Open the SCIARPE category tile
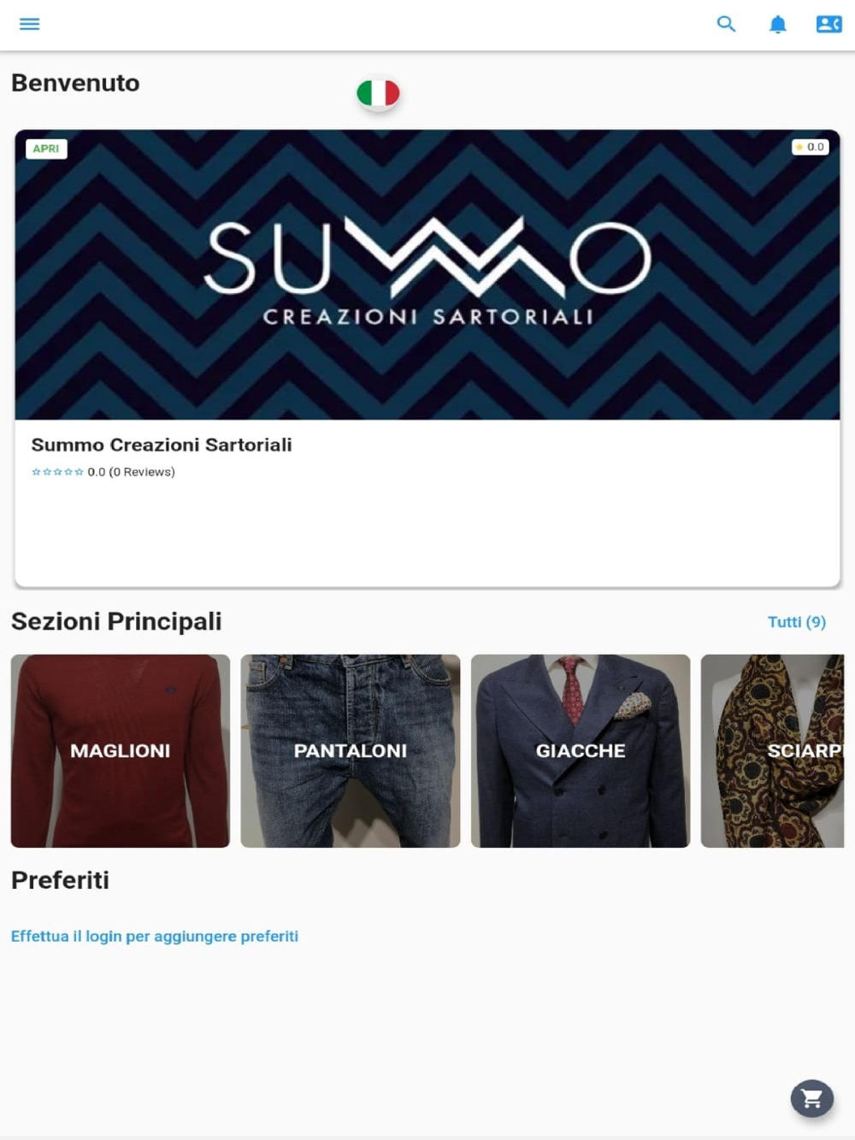This screenshot has width=855, height=1140. point(773,751)
